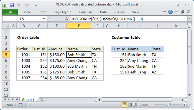The image size is (194, 110).
Task: Open Excel Help question mark icon
Action: click(170, 12)
